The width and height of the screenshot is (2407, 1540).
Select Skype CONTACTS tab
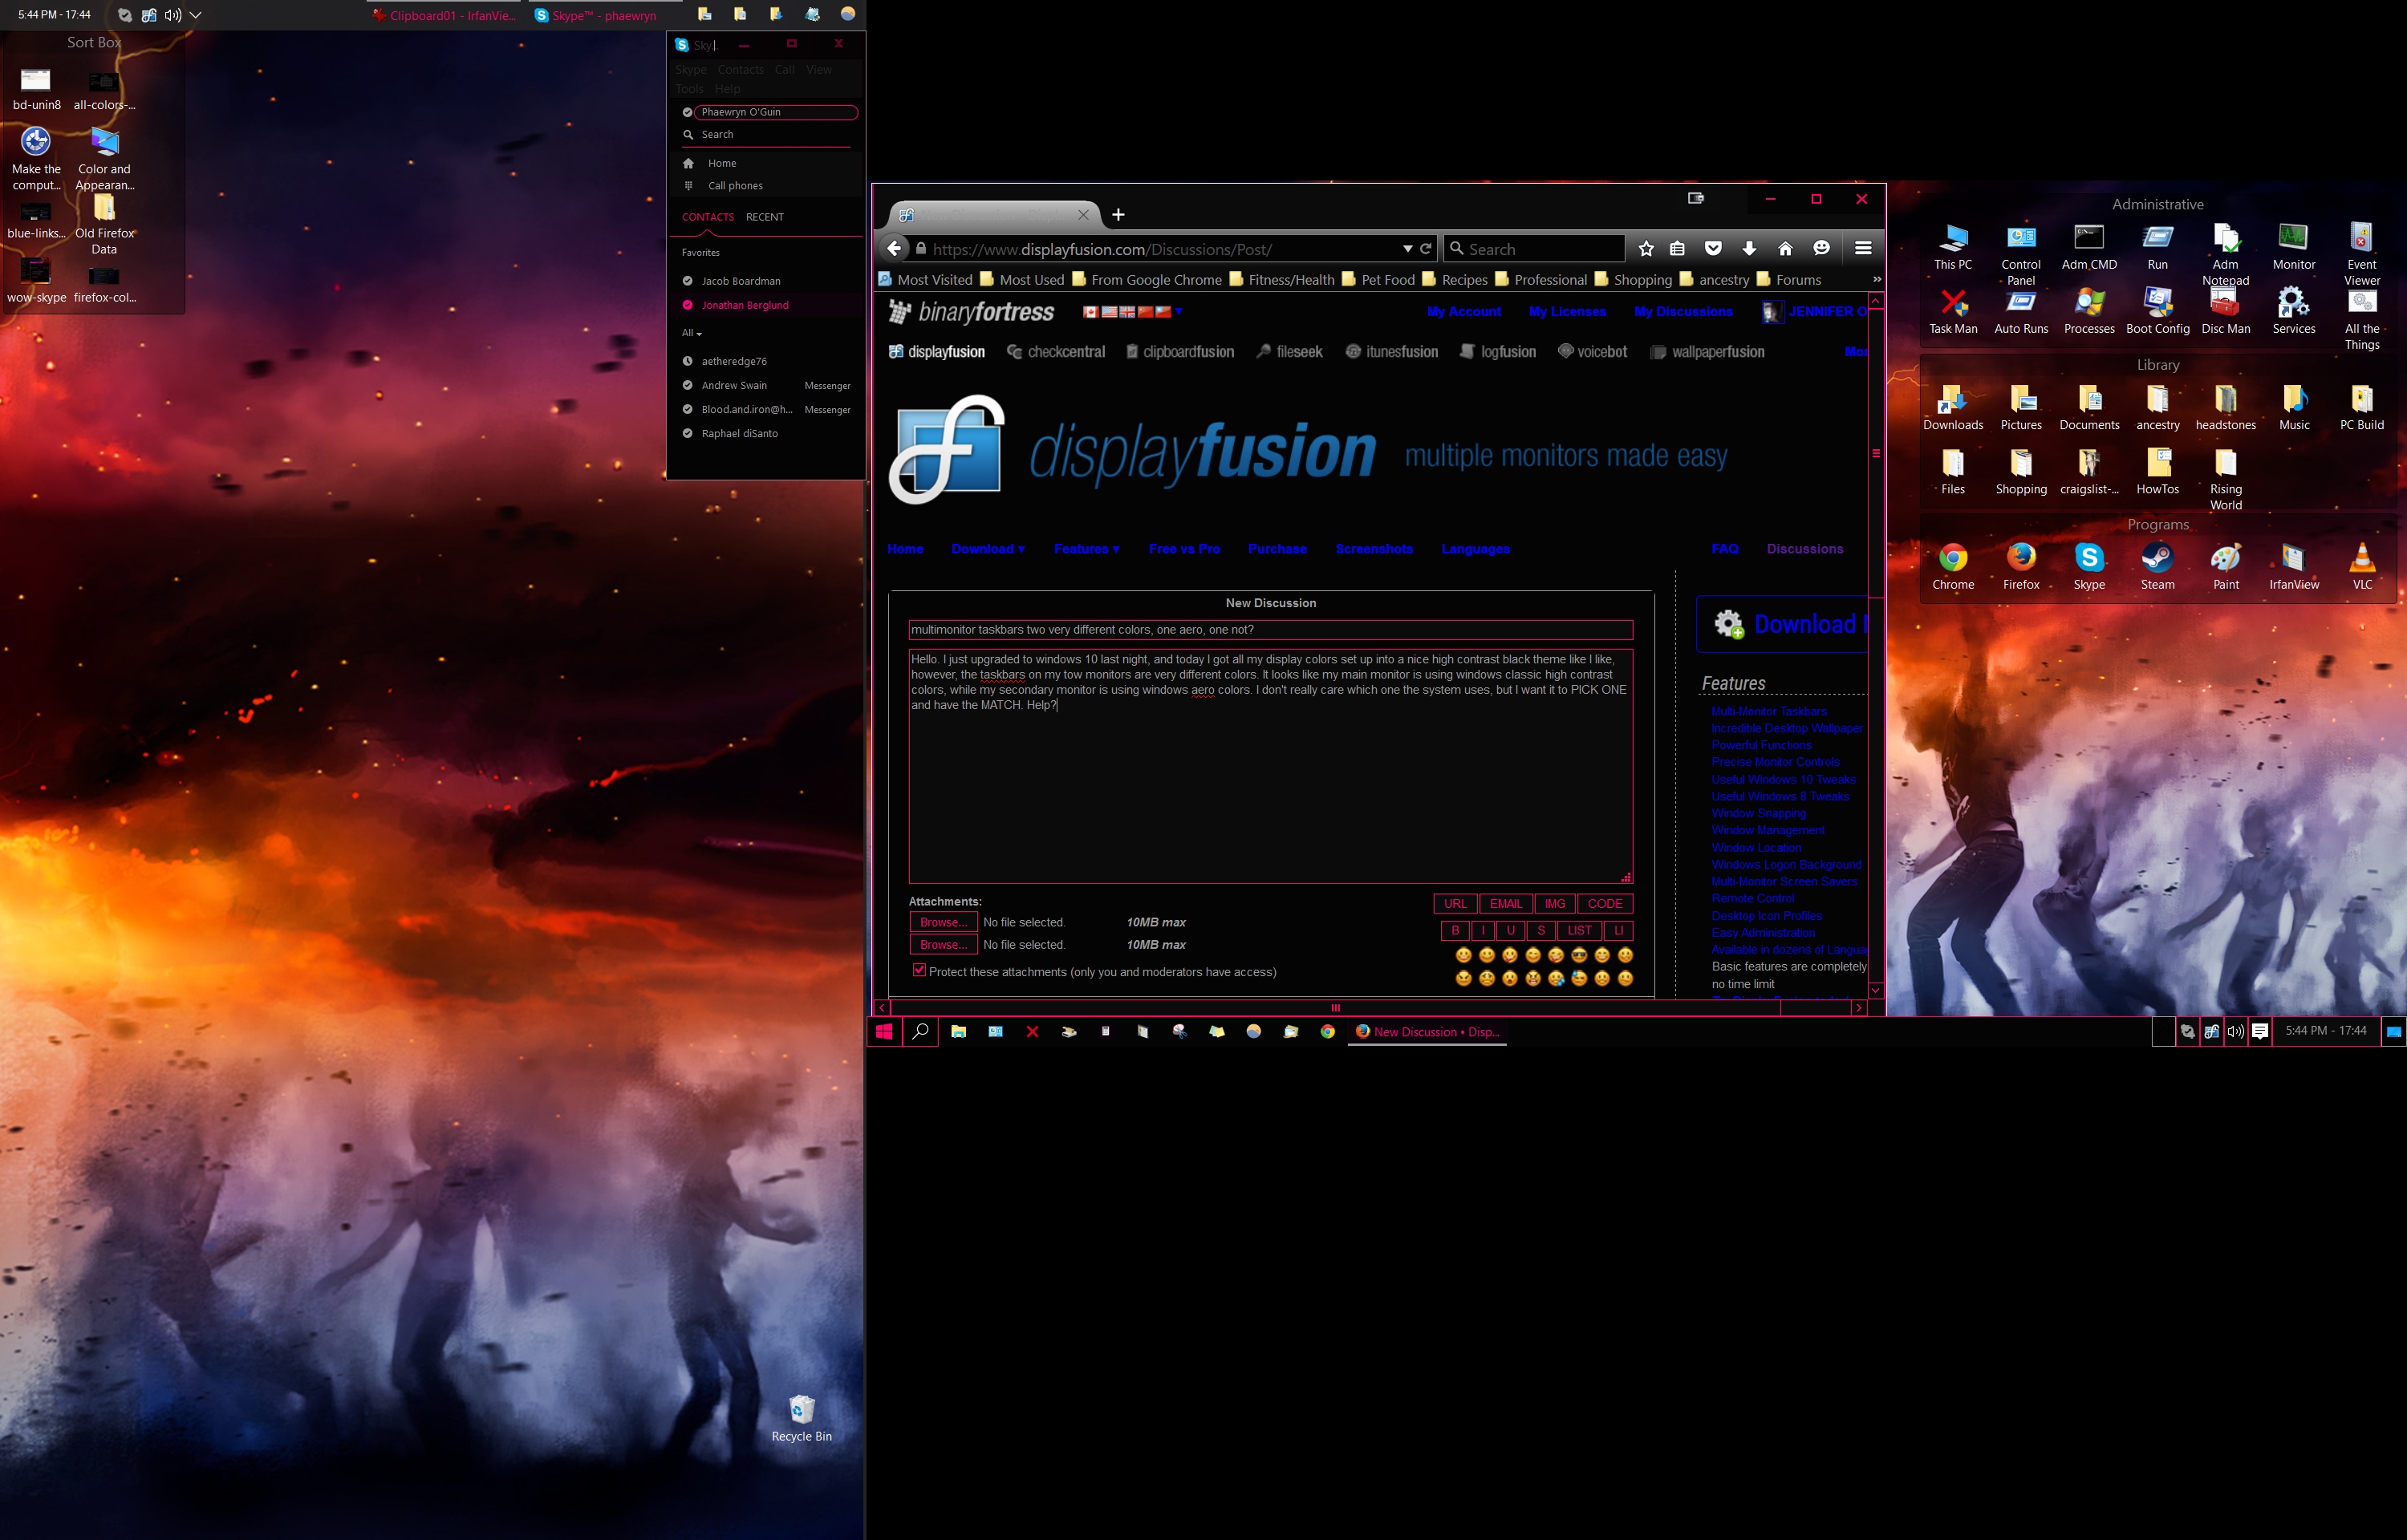(x=707, y=217)
